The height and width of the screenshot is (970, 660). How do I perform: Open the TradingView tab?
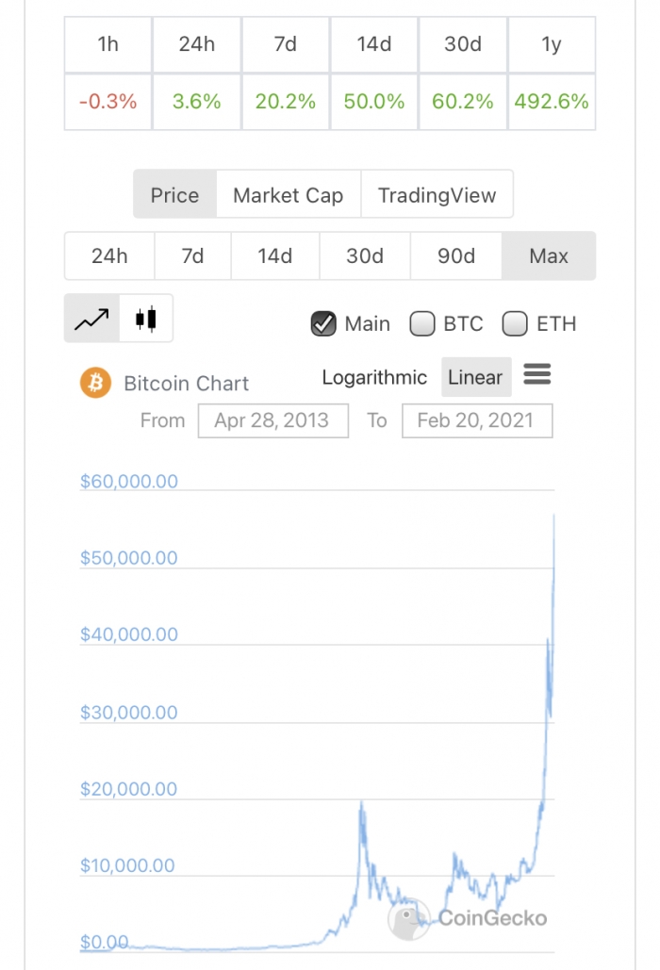pyautogui.click(x=437, y=194)
